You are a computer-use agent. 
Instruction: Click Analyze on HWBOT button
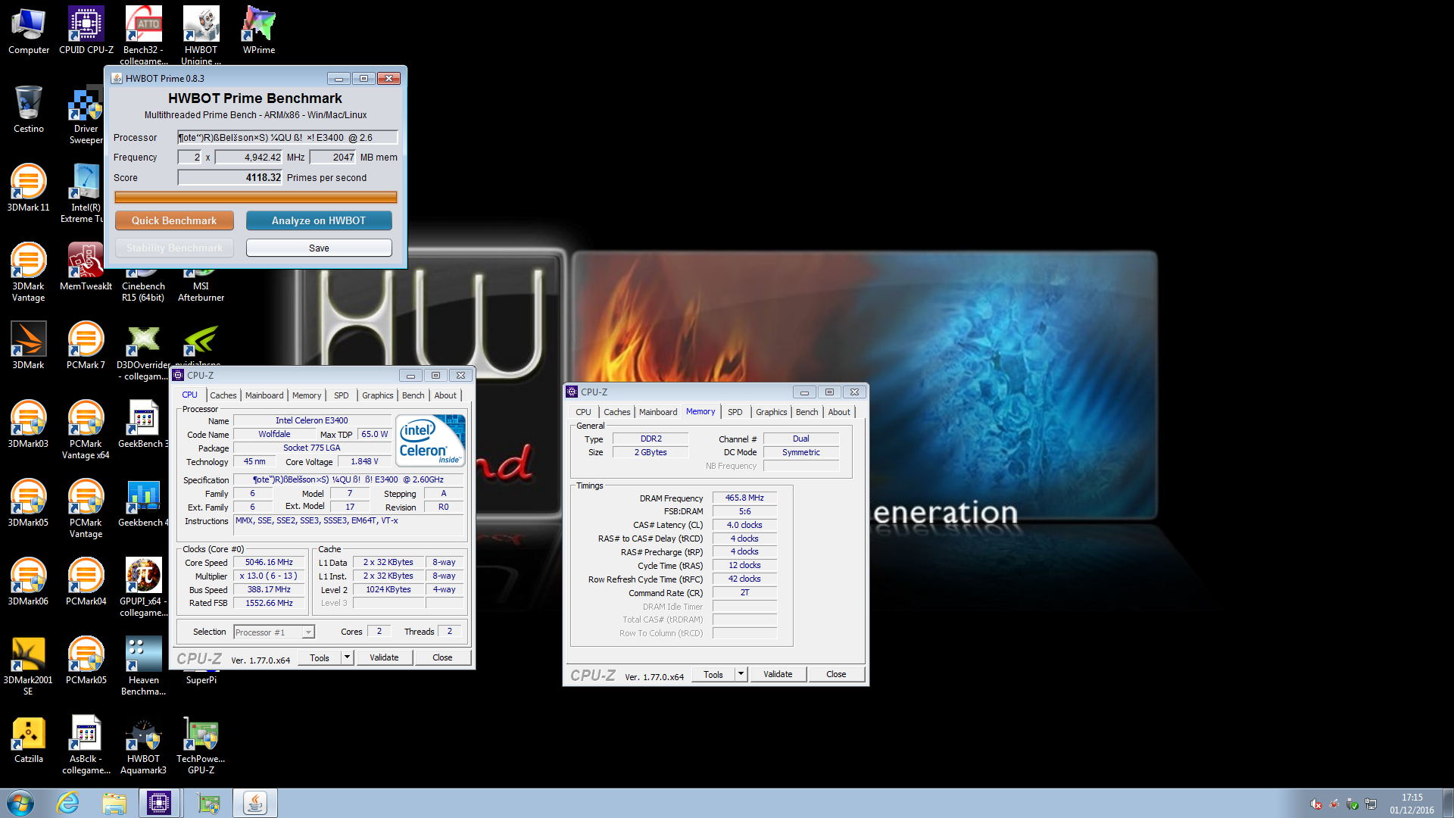pyautogui.click(x=319, y=220)
